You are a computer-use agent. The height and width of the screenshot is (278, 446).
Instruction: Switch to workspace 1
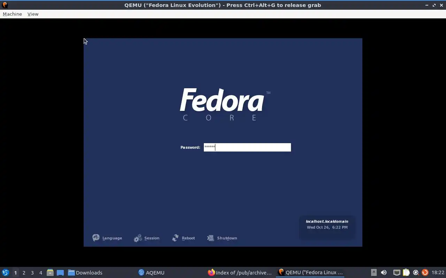pos(15,273)
